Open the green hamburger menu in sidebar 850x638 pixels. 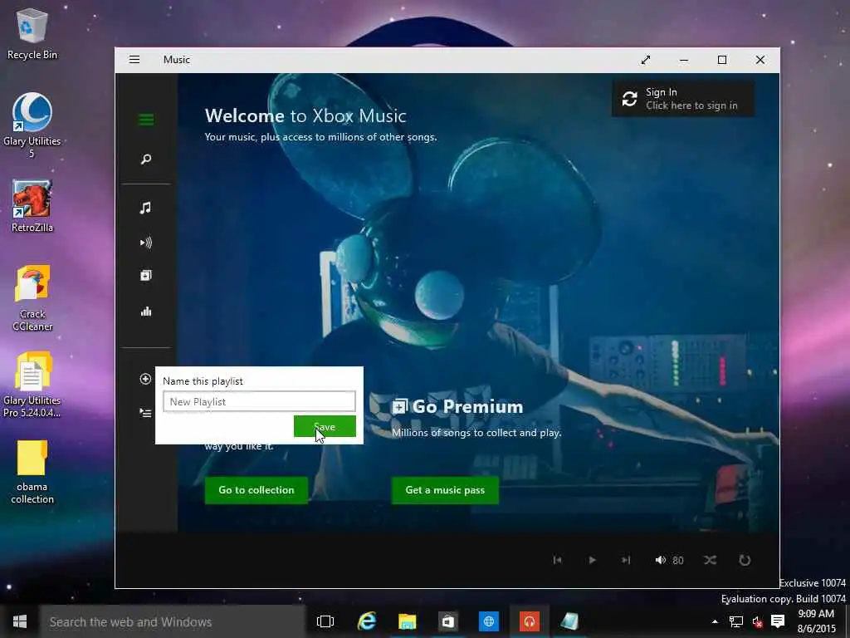pyautogui.click(x=146, y=120)
